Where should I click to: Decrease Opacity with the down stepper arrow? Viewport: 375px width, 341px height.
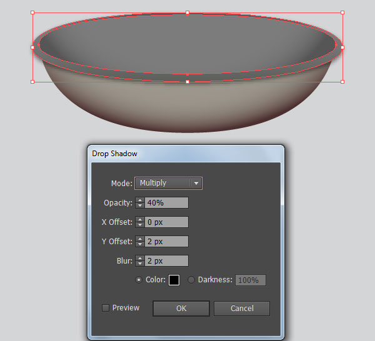click(140, 205)
